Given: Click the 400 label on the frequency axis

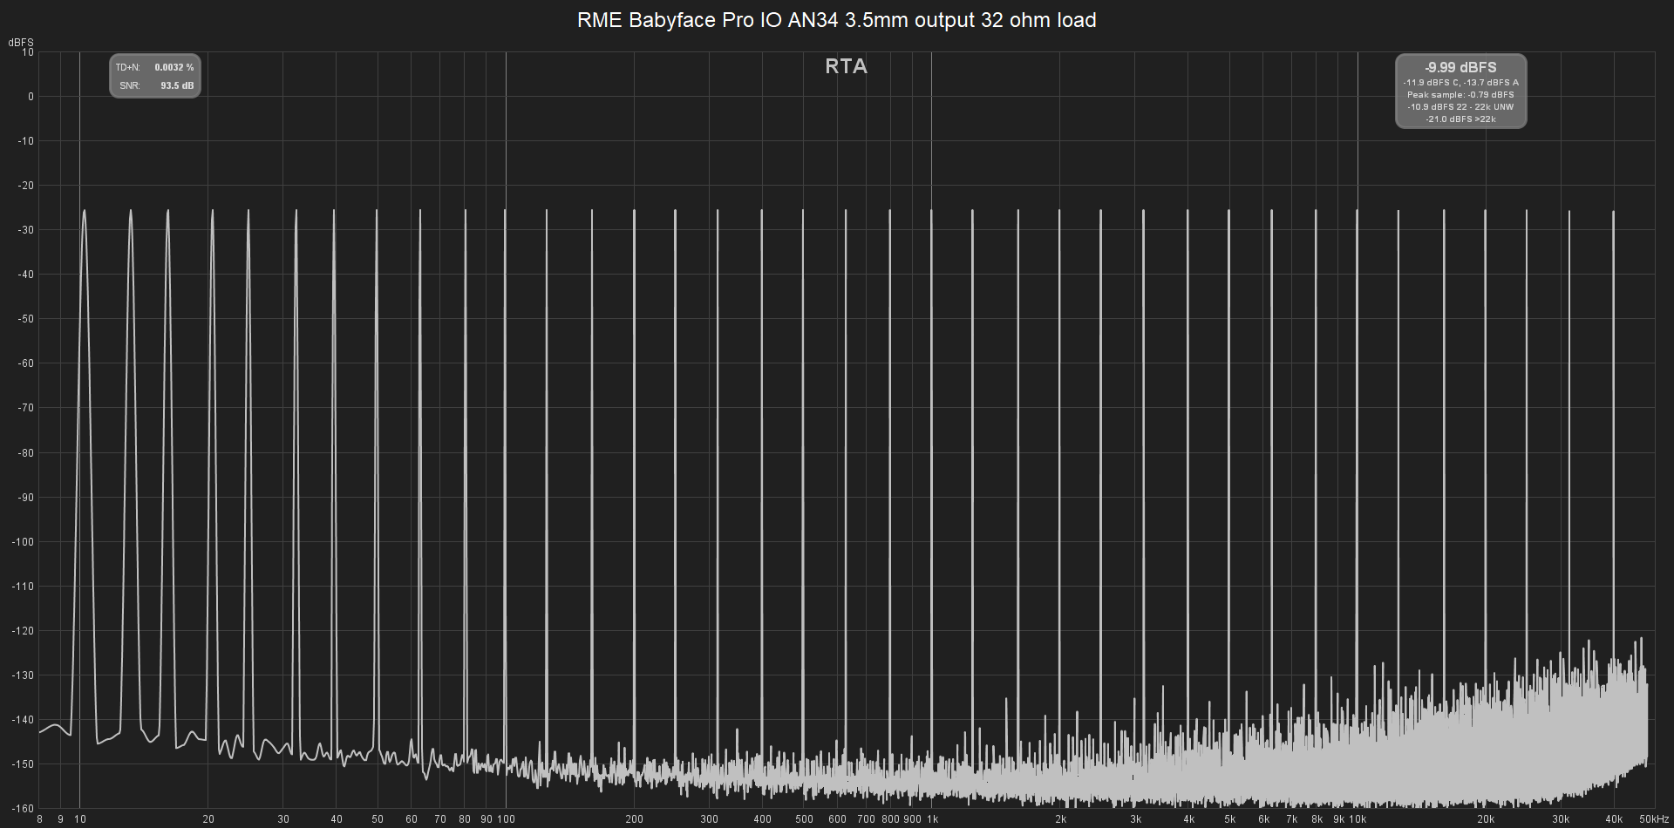Looking at the screenshot, I should pos(763,819).
